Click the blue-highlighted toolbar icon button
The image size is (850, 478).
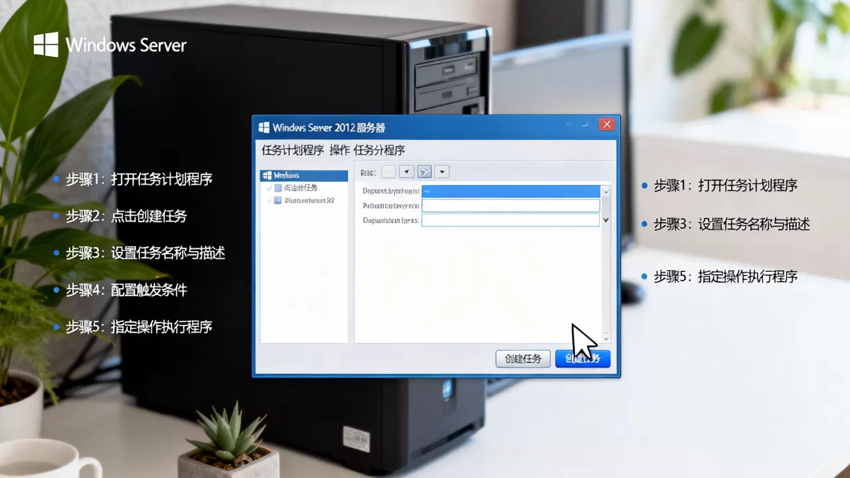click(x=424, y=172)
